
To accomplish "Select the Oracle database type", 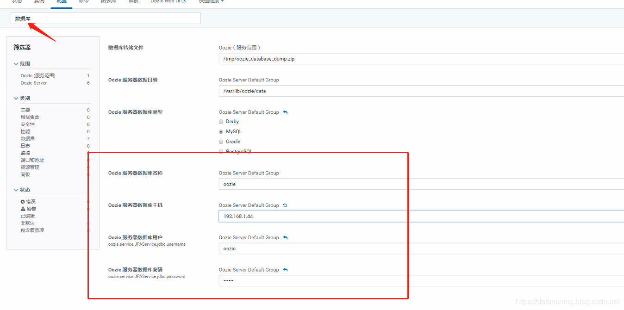I will pos(221,142).
